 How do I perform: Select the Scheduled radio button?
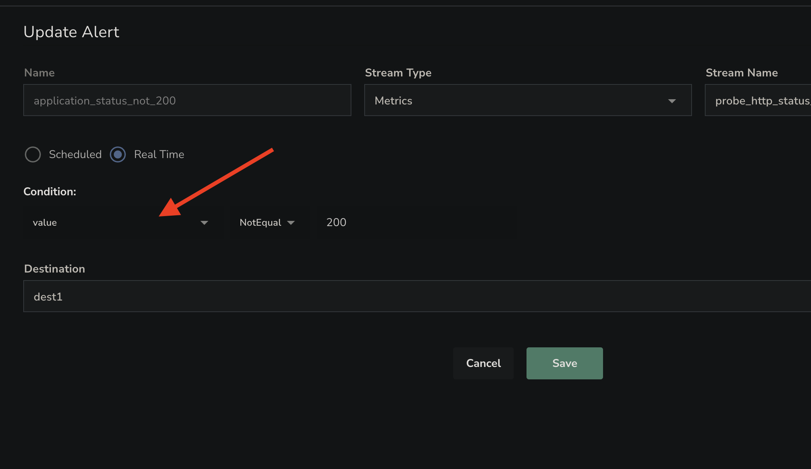coord(33,154)
